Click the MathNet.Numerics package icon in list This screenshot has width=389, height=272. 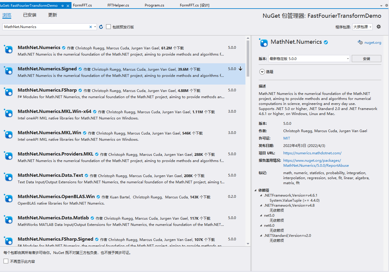(9, 49)
